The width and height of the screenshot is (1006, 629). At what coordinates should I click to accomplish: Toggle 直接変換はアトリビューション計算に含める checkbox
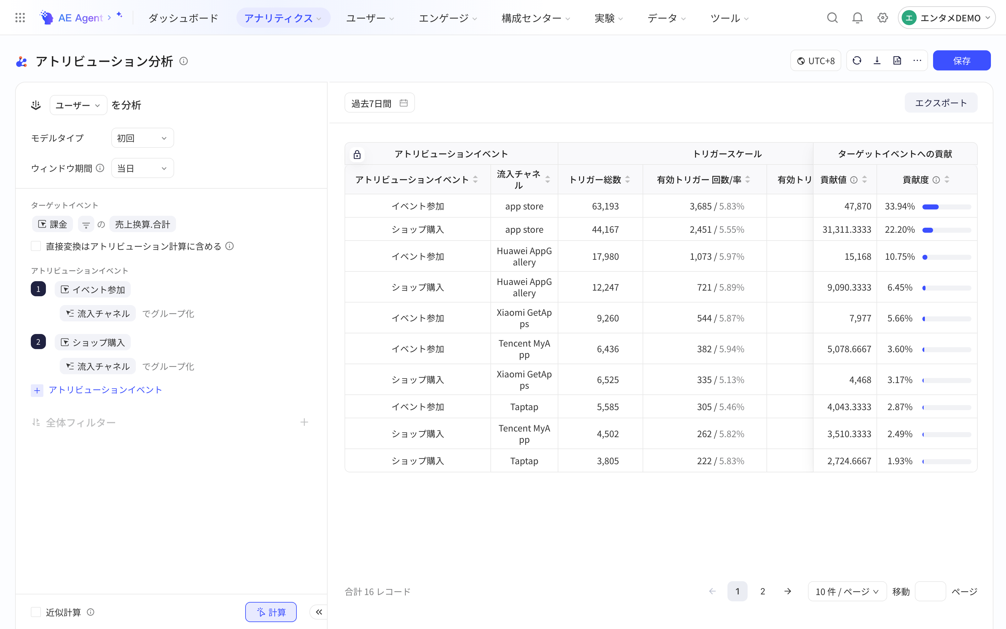coord(36,246)
